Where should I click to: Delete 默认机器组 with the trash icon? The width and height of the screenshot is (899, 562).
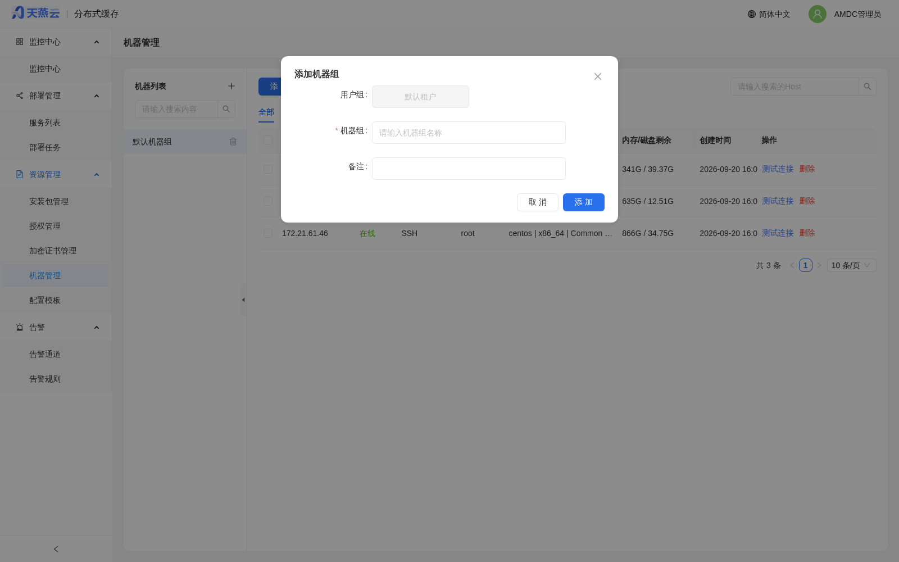pos(233,142)
